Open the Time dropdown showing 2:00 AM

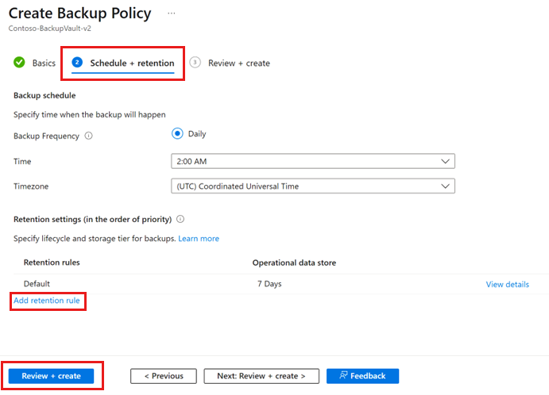coord(313,161)
